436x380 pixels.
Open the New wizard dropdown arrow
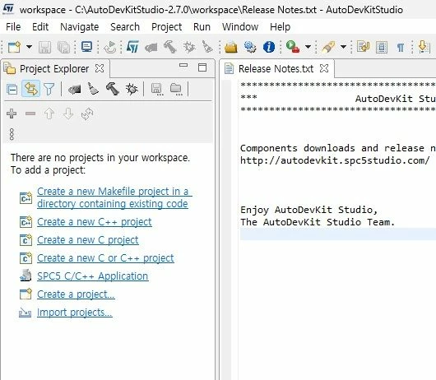click(x=29, y=47)
